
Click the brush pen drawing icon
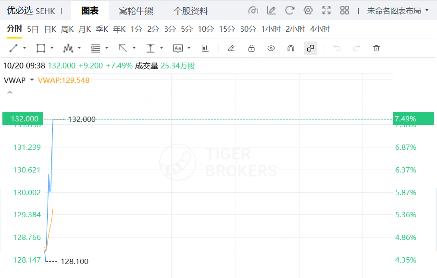click(x=231, y=48)
